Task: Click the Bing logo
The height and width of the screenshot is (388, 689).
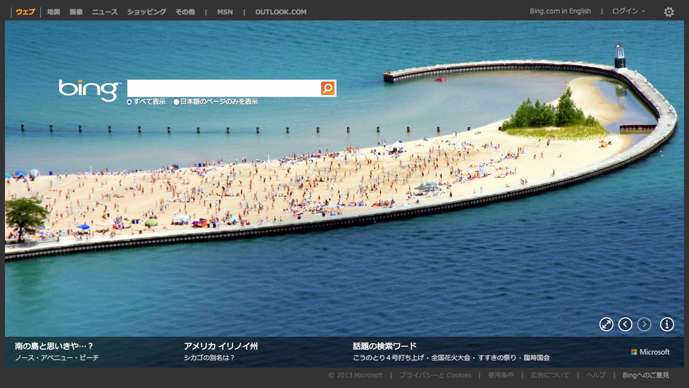Action: 89,90
